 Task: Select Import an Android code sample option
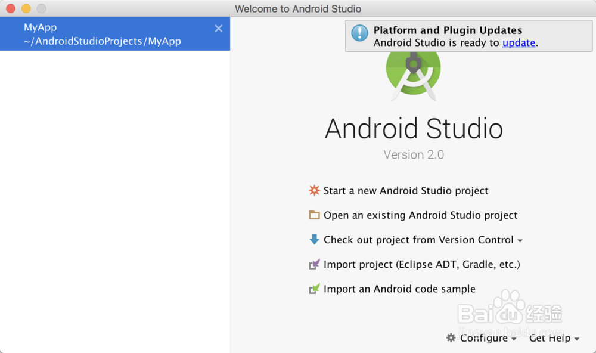pyautogui.click(x=399, y=289)
